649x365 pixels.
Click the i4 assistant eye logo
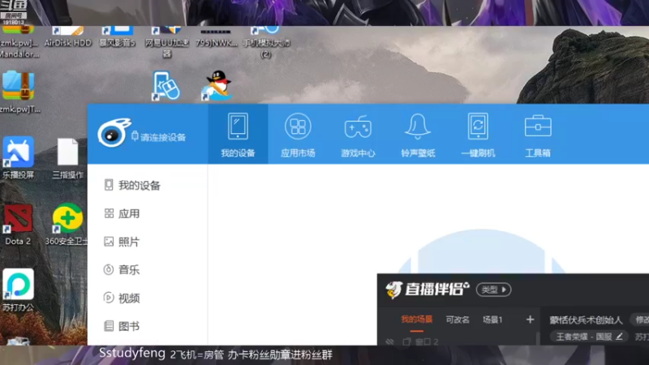114,133
